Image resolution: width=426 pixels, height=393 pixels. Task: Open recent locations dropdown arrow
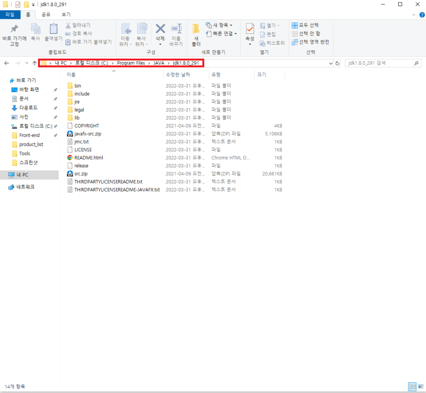(26, 63)
